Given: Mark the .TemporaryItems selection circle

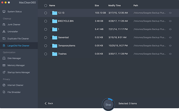Looking at the screenshot, I should click(46, 46).
